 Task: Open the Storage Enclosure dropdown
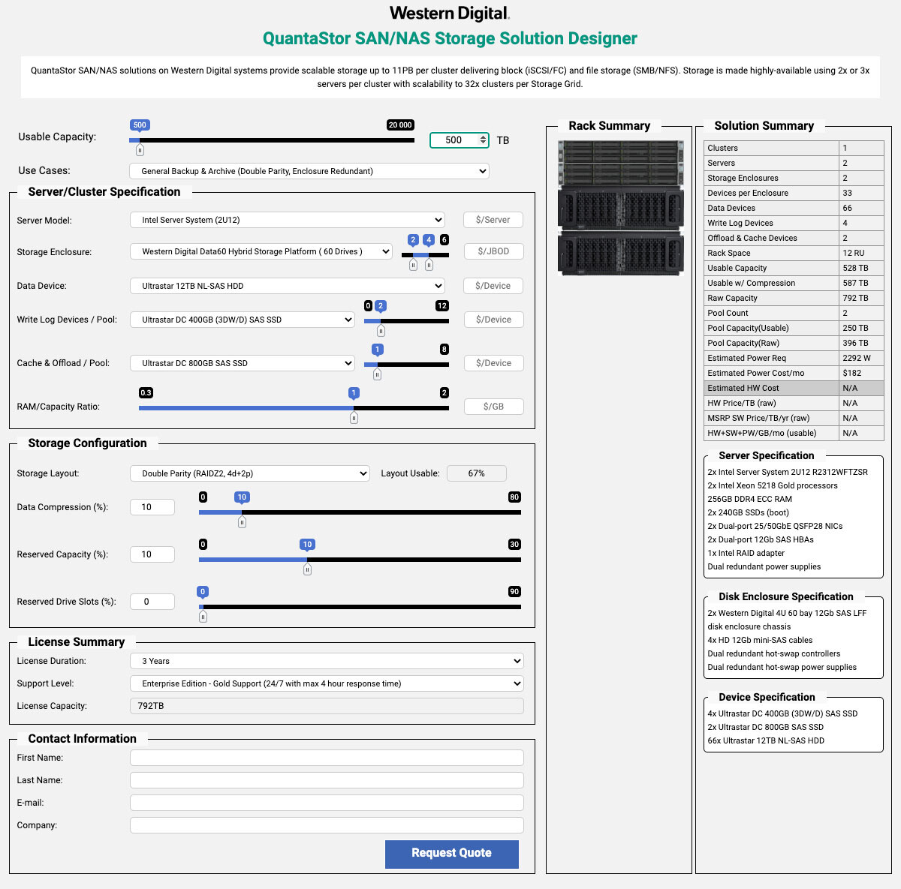click(x=261, y=251)
